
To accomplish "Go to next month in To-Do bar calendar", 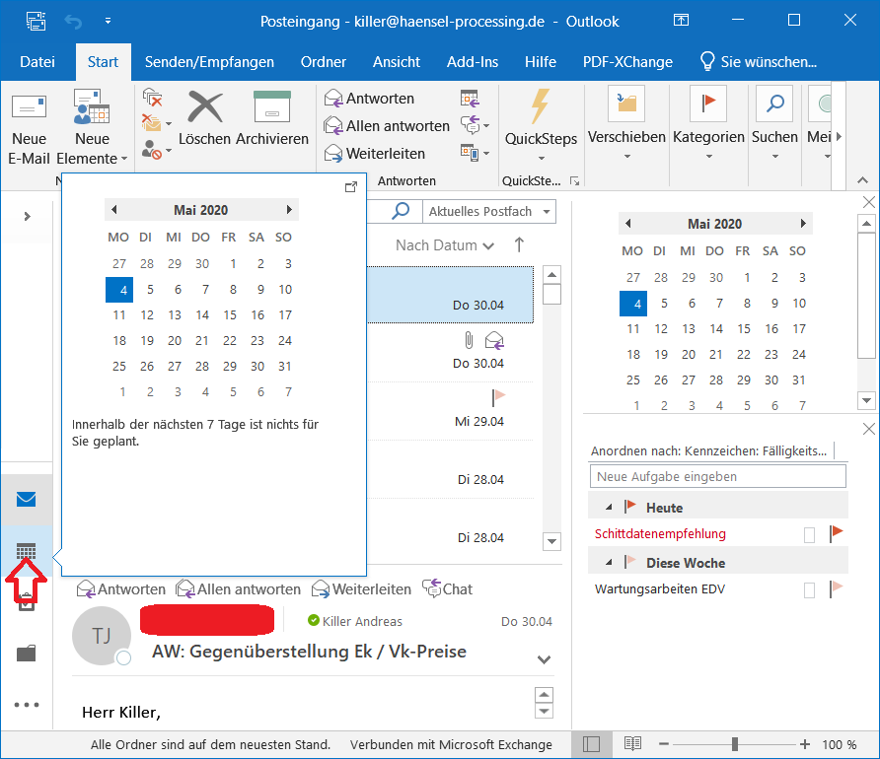I will (803, 223).
